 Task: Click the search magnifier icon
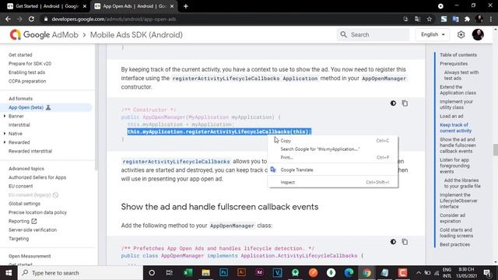[344, 34]
